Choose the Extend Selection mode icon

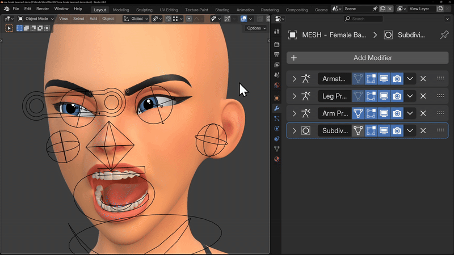tap(26, 28)
